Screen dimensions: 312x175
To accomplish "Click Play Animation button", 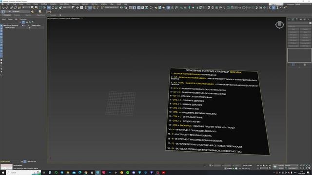I will click(x=264, y=165).
